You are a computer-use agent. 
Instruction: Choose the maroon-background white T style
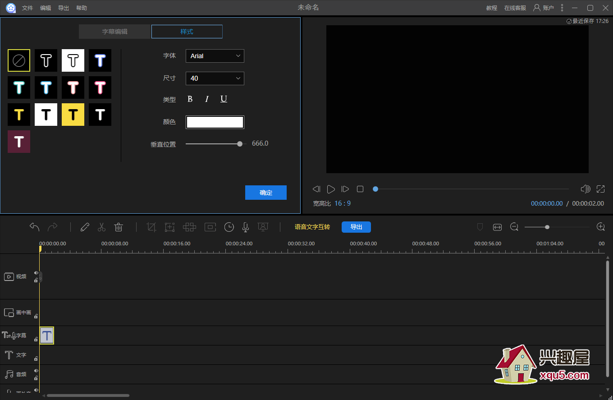click(x=19, y=142)
